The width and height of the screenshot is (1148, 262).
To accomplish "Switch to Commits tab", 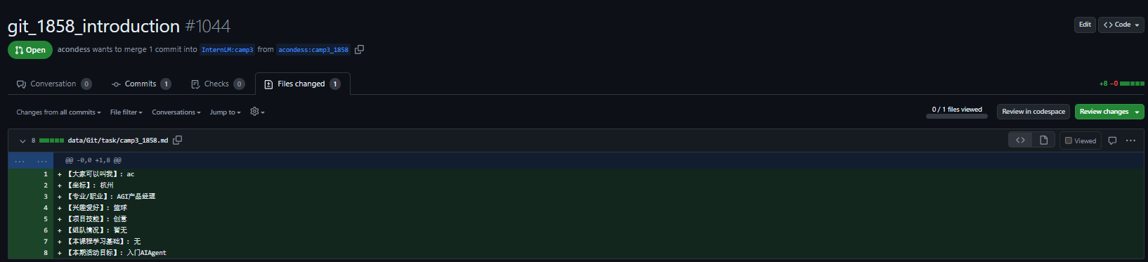I will 141,84.
